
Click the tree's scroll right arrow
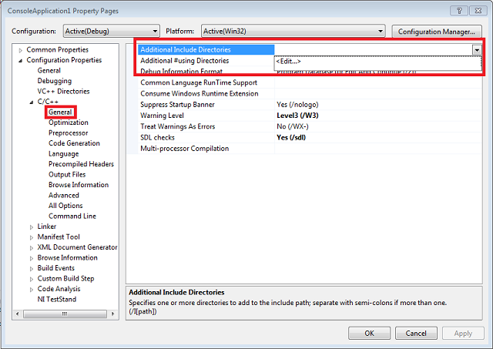pyautogui.click(x=113, y=314)
